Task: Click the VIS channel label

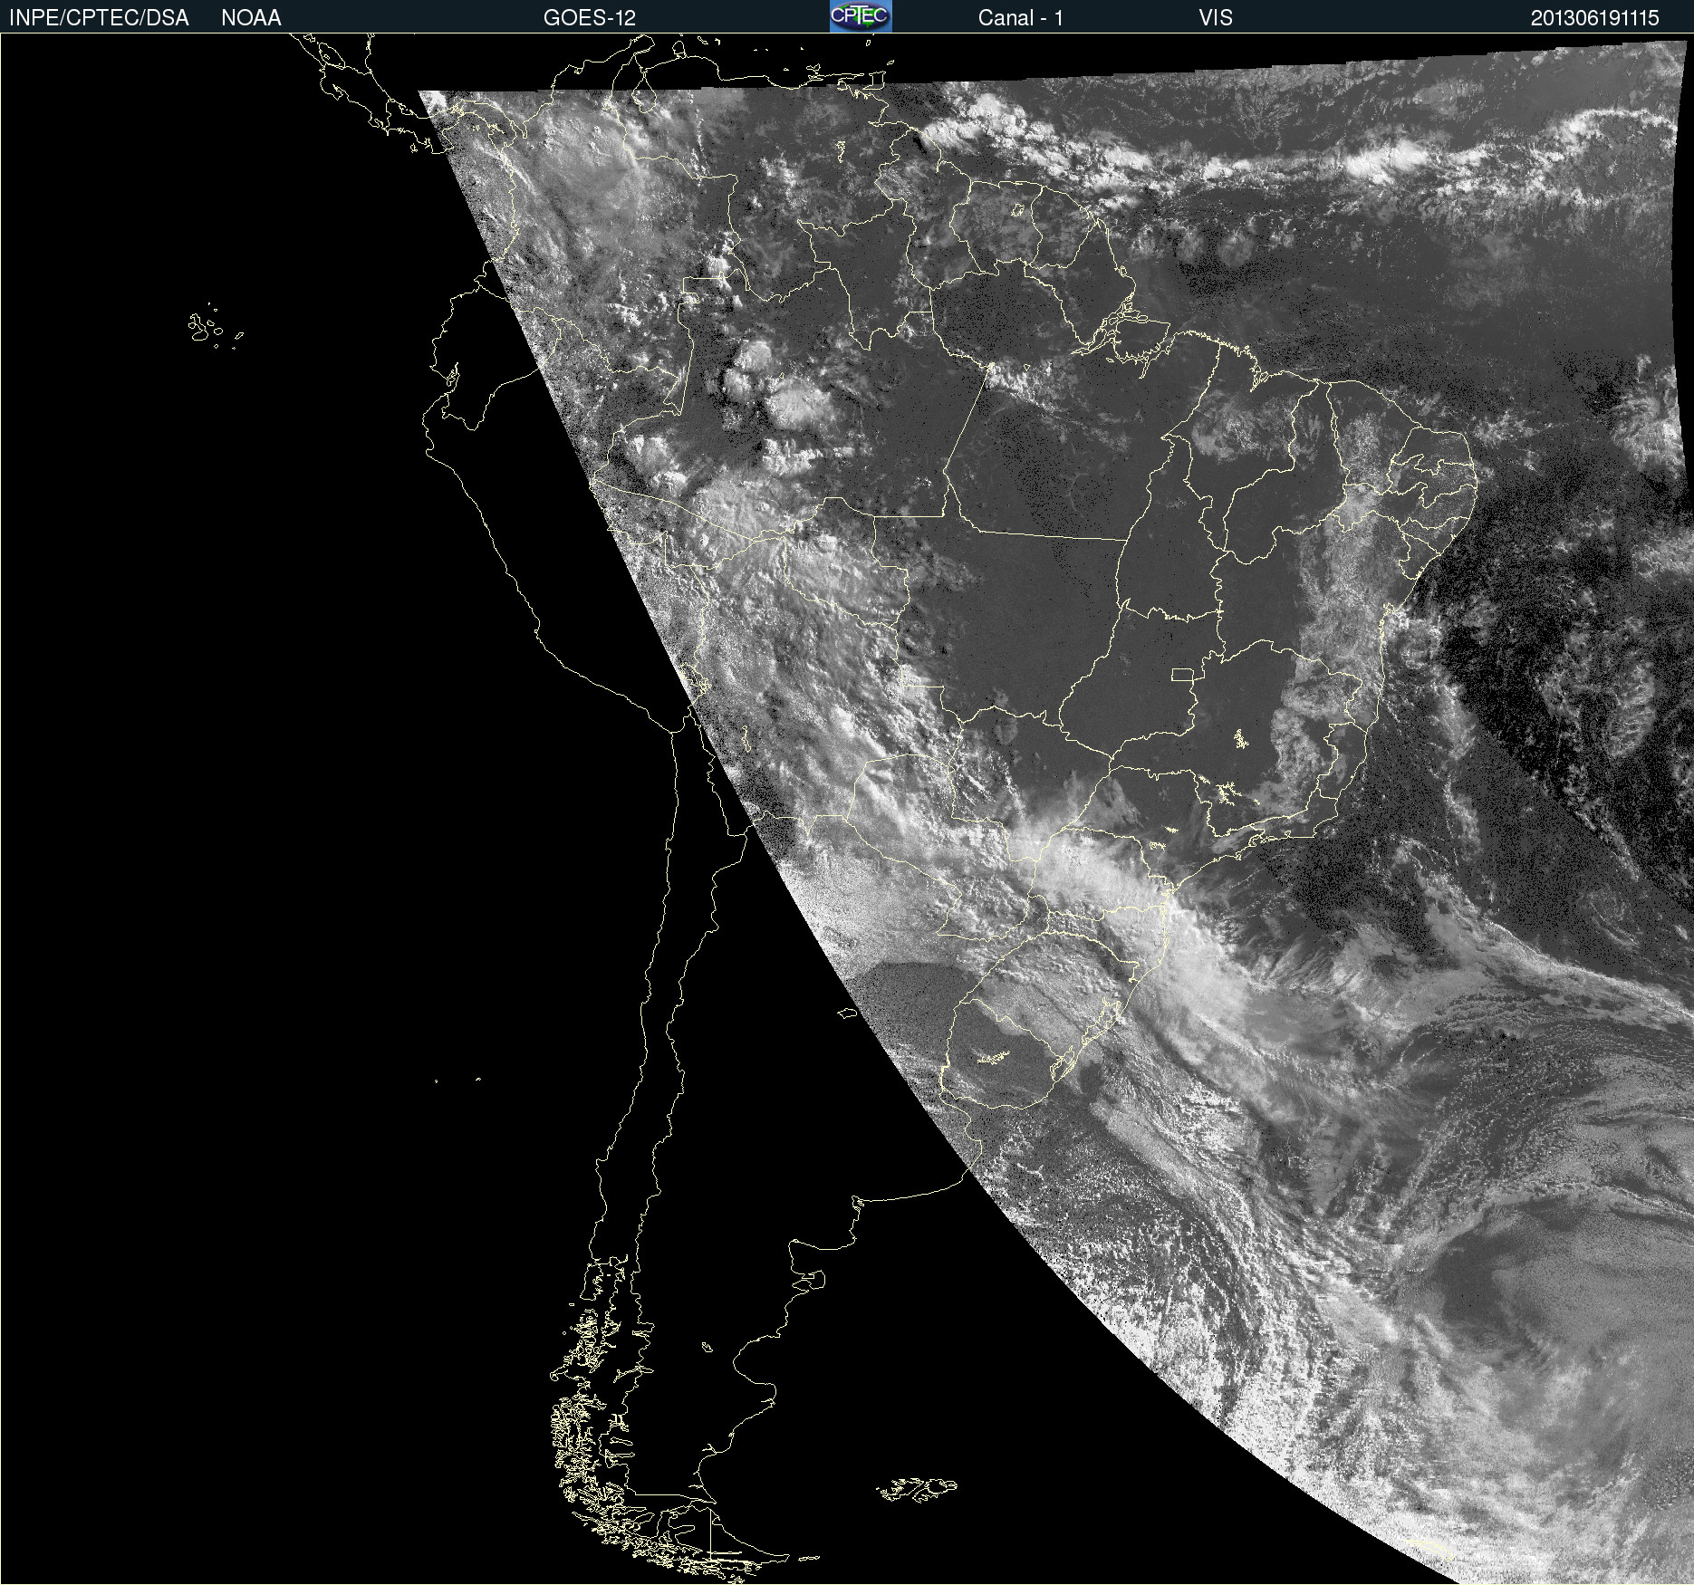Action: 1216,18
